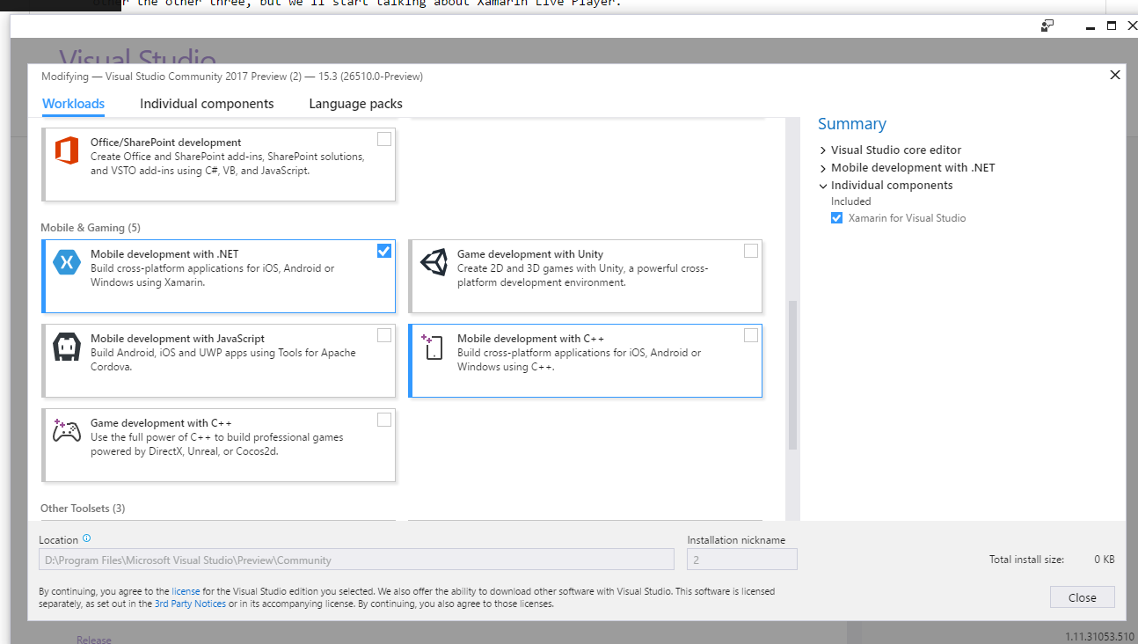The width and height of the screenshot is (1138, 644).
Task: Click the Release link in background window
Action: pos(93,640)
